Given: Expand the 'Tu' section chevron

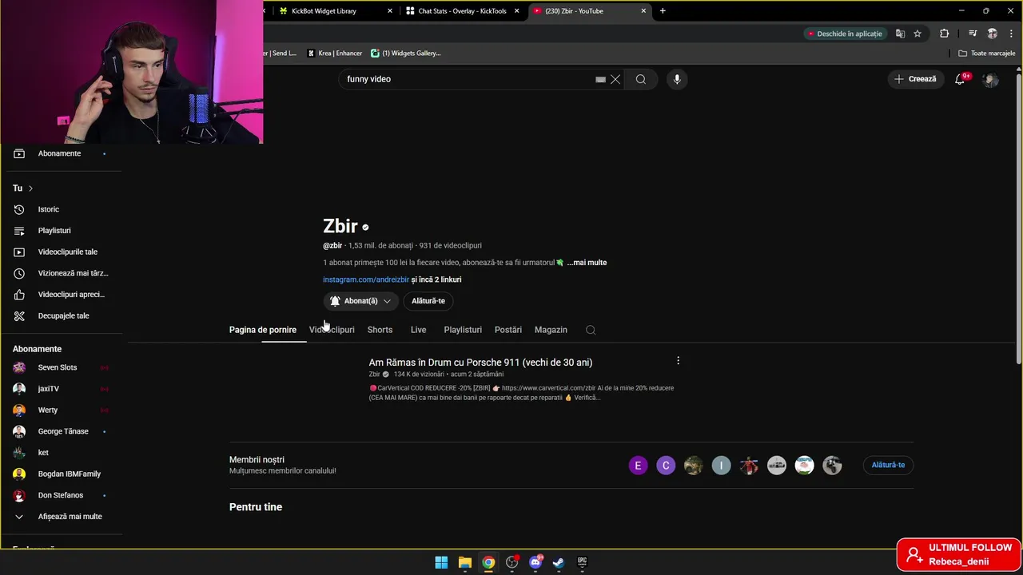Looking at the screenshot, I should click(30, 188).
